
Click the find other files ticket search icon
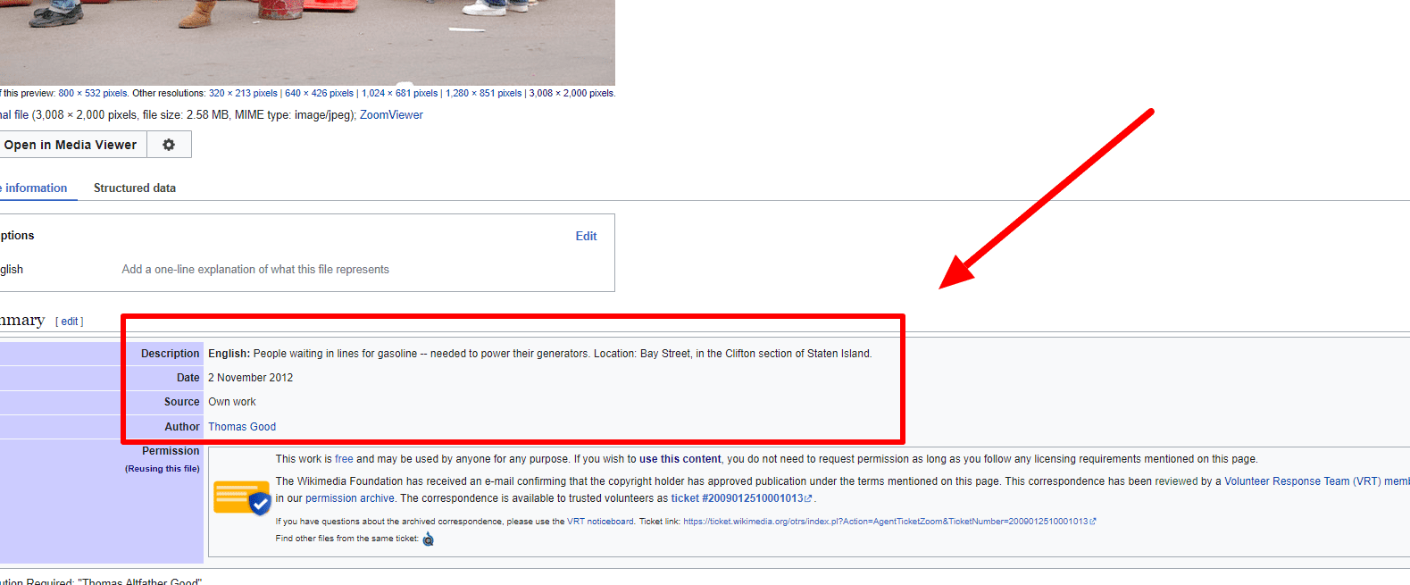(429, 539)
